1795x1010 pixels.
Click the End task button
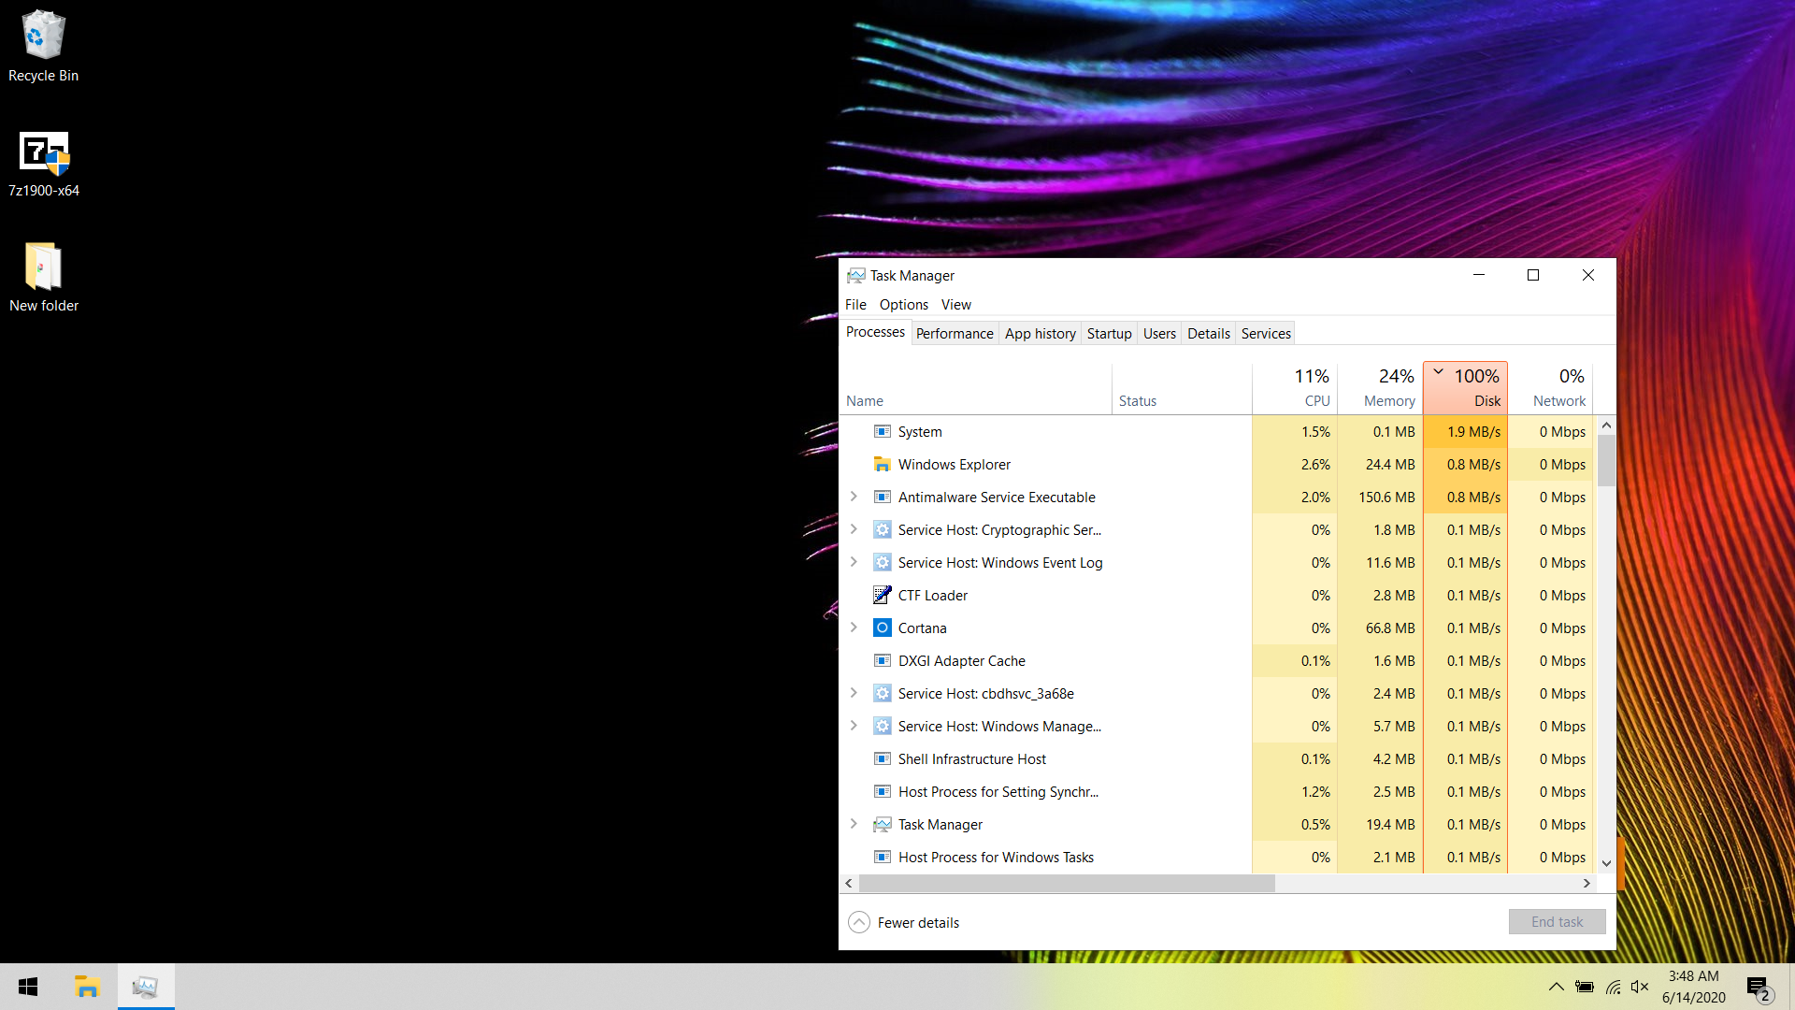click(1557, 922)
